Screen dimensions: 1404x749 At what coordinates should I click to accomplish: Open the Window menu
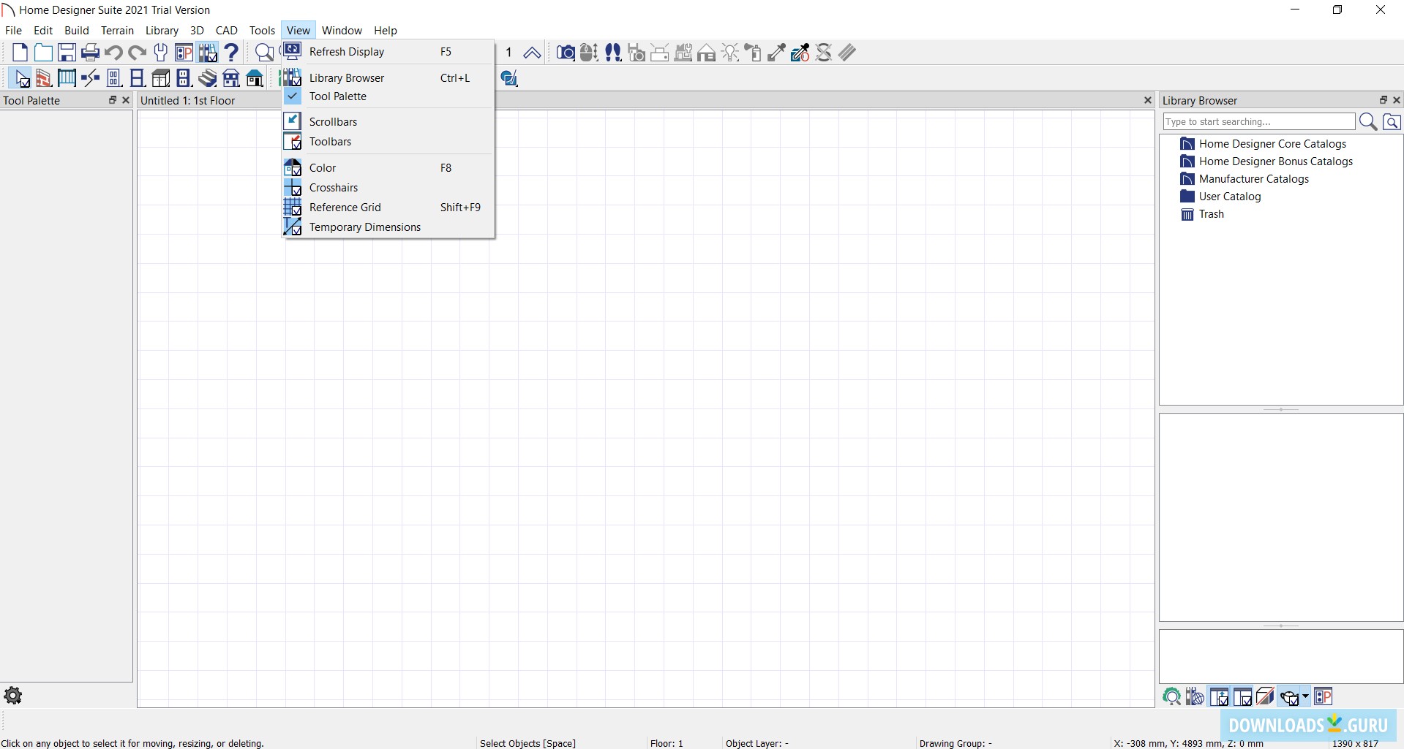[342, 31]
